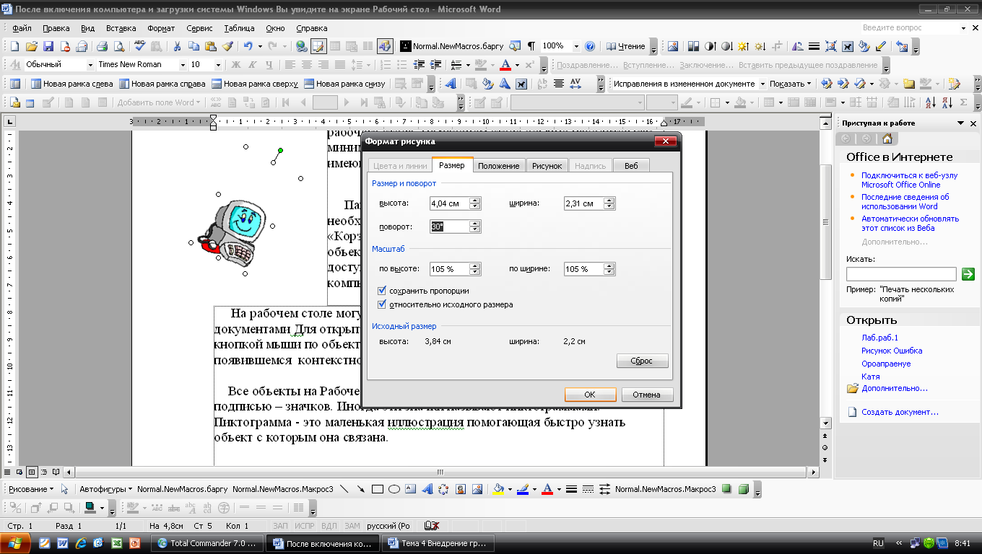Open the 'Вставка' menu
The width and height of the screenshot is (982, 554).
[x=121, y=28]
